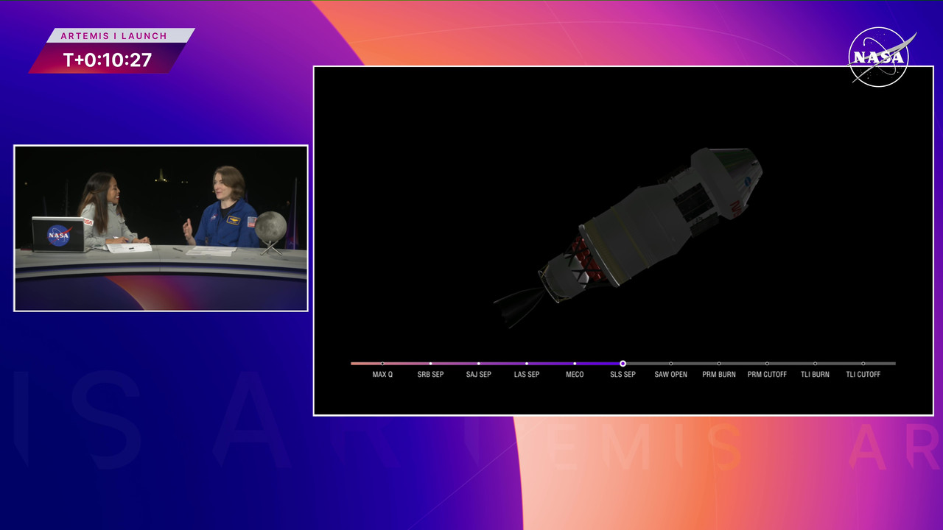Select the highlighted SLS SEP milestone indicator

(623, 363)
